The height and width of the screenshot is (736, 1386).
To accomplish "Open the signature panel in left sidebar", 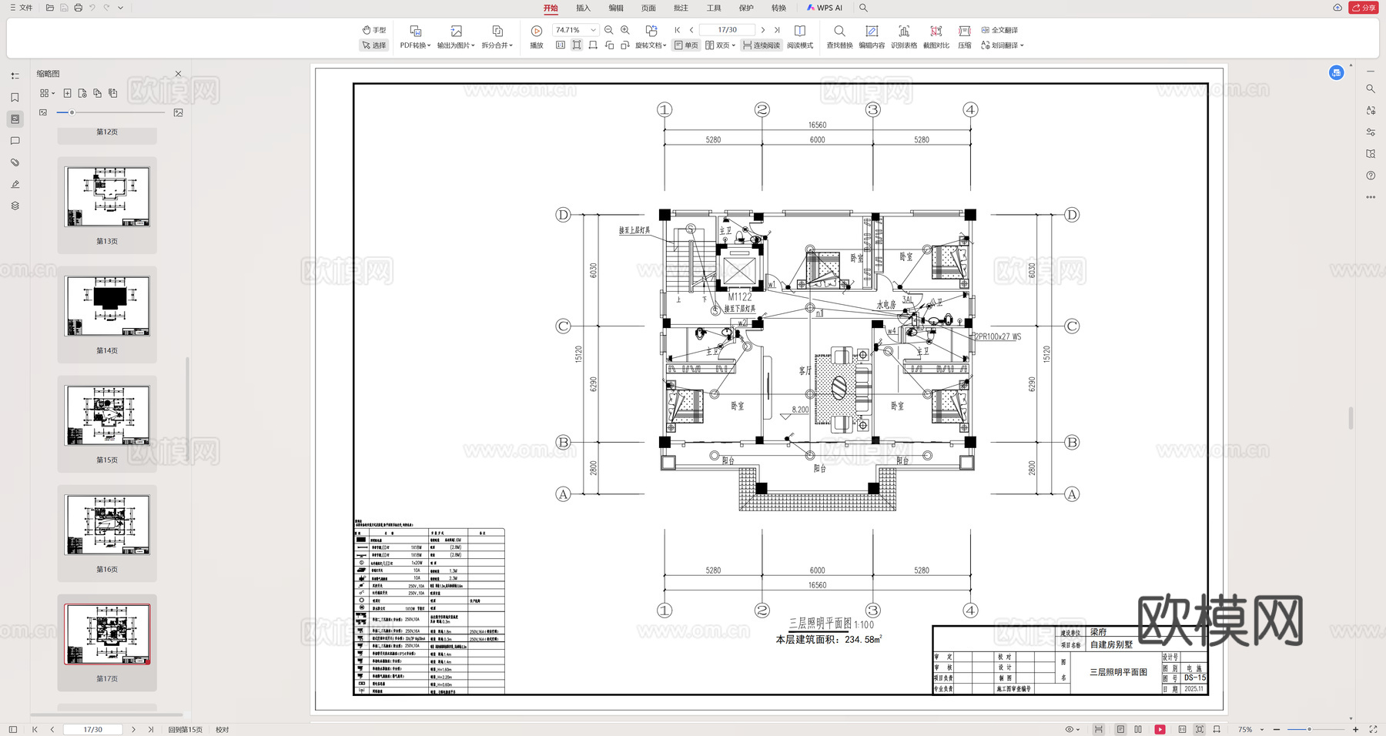I will [x=15, y=184].
